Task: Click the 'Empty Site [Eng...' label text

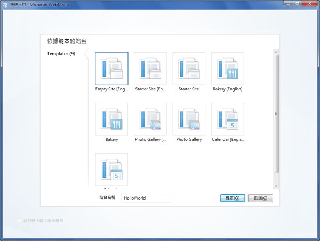Action: pos(111,89)
